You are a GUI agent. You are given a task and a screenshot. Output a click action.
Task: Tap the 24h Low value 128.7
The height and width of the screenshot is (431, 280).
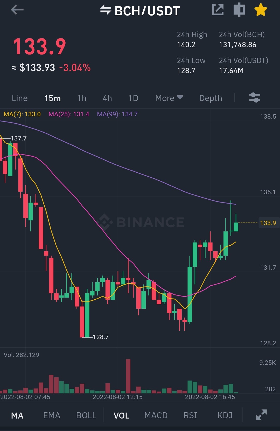coord(186,71)
